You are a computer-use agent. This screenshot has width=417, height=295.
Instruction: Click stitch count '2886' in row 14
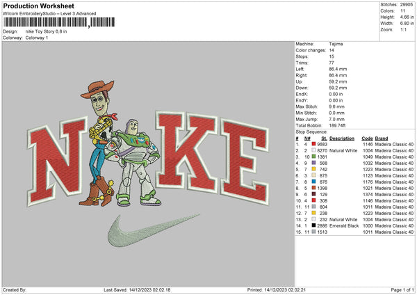(322, 226)
